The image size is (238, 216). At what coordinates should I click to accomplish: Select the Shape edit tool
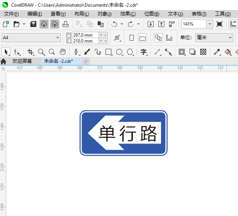[x=17, y=52]
